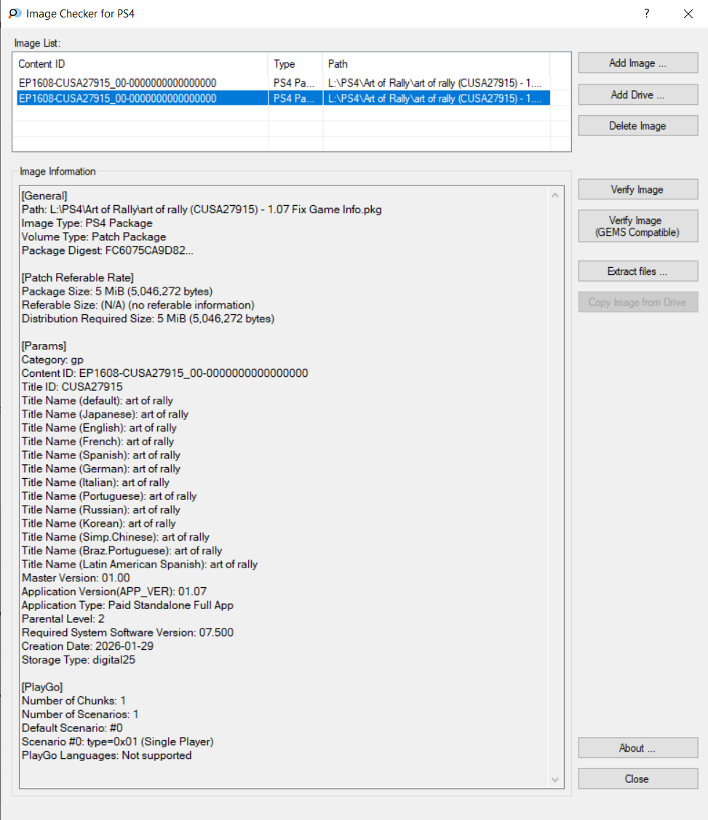The image size is (708, 820).
Task: Click the Title Name (Italian) line
Action: click(x=96, y=482)
